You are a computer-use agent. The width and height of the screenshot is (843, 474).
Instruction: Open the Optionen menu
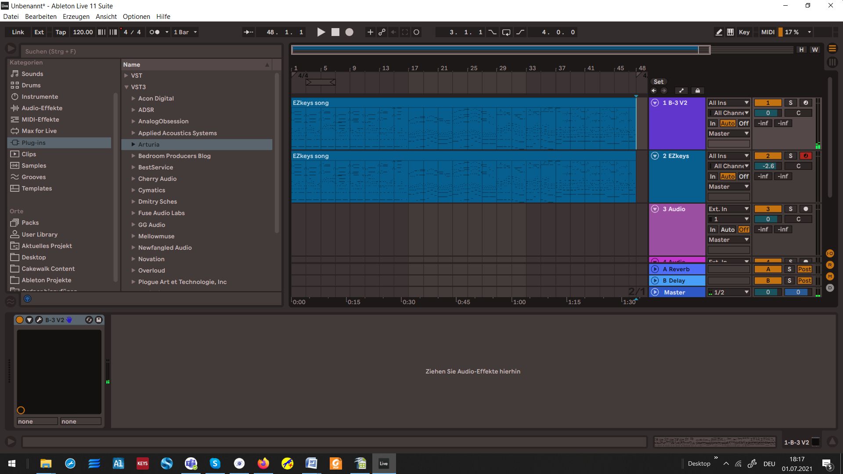(x=136, y=17)
